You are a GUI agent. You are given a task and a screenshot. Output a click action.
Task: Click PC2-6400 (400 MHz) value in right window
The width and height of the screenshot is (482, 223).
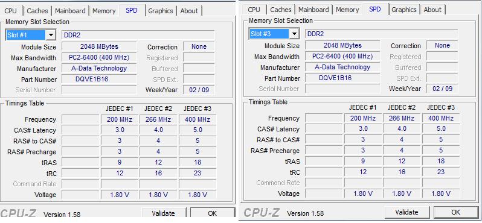coord(342,56)
